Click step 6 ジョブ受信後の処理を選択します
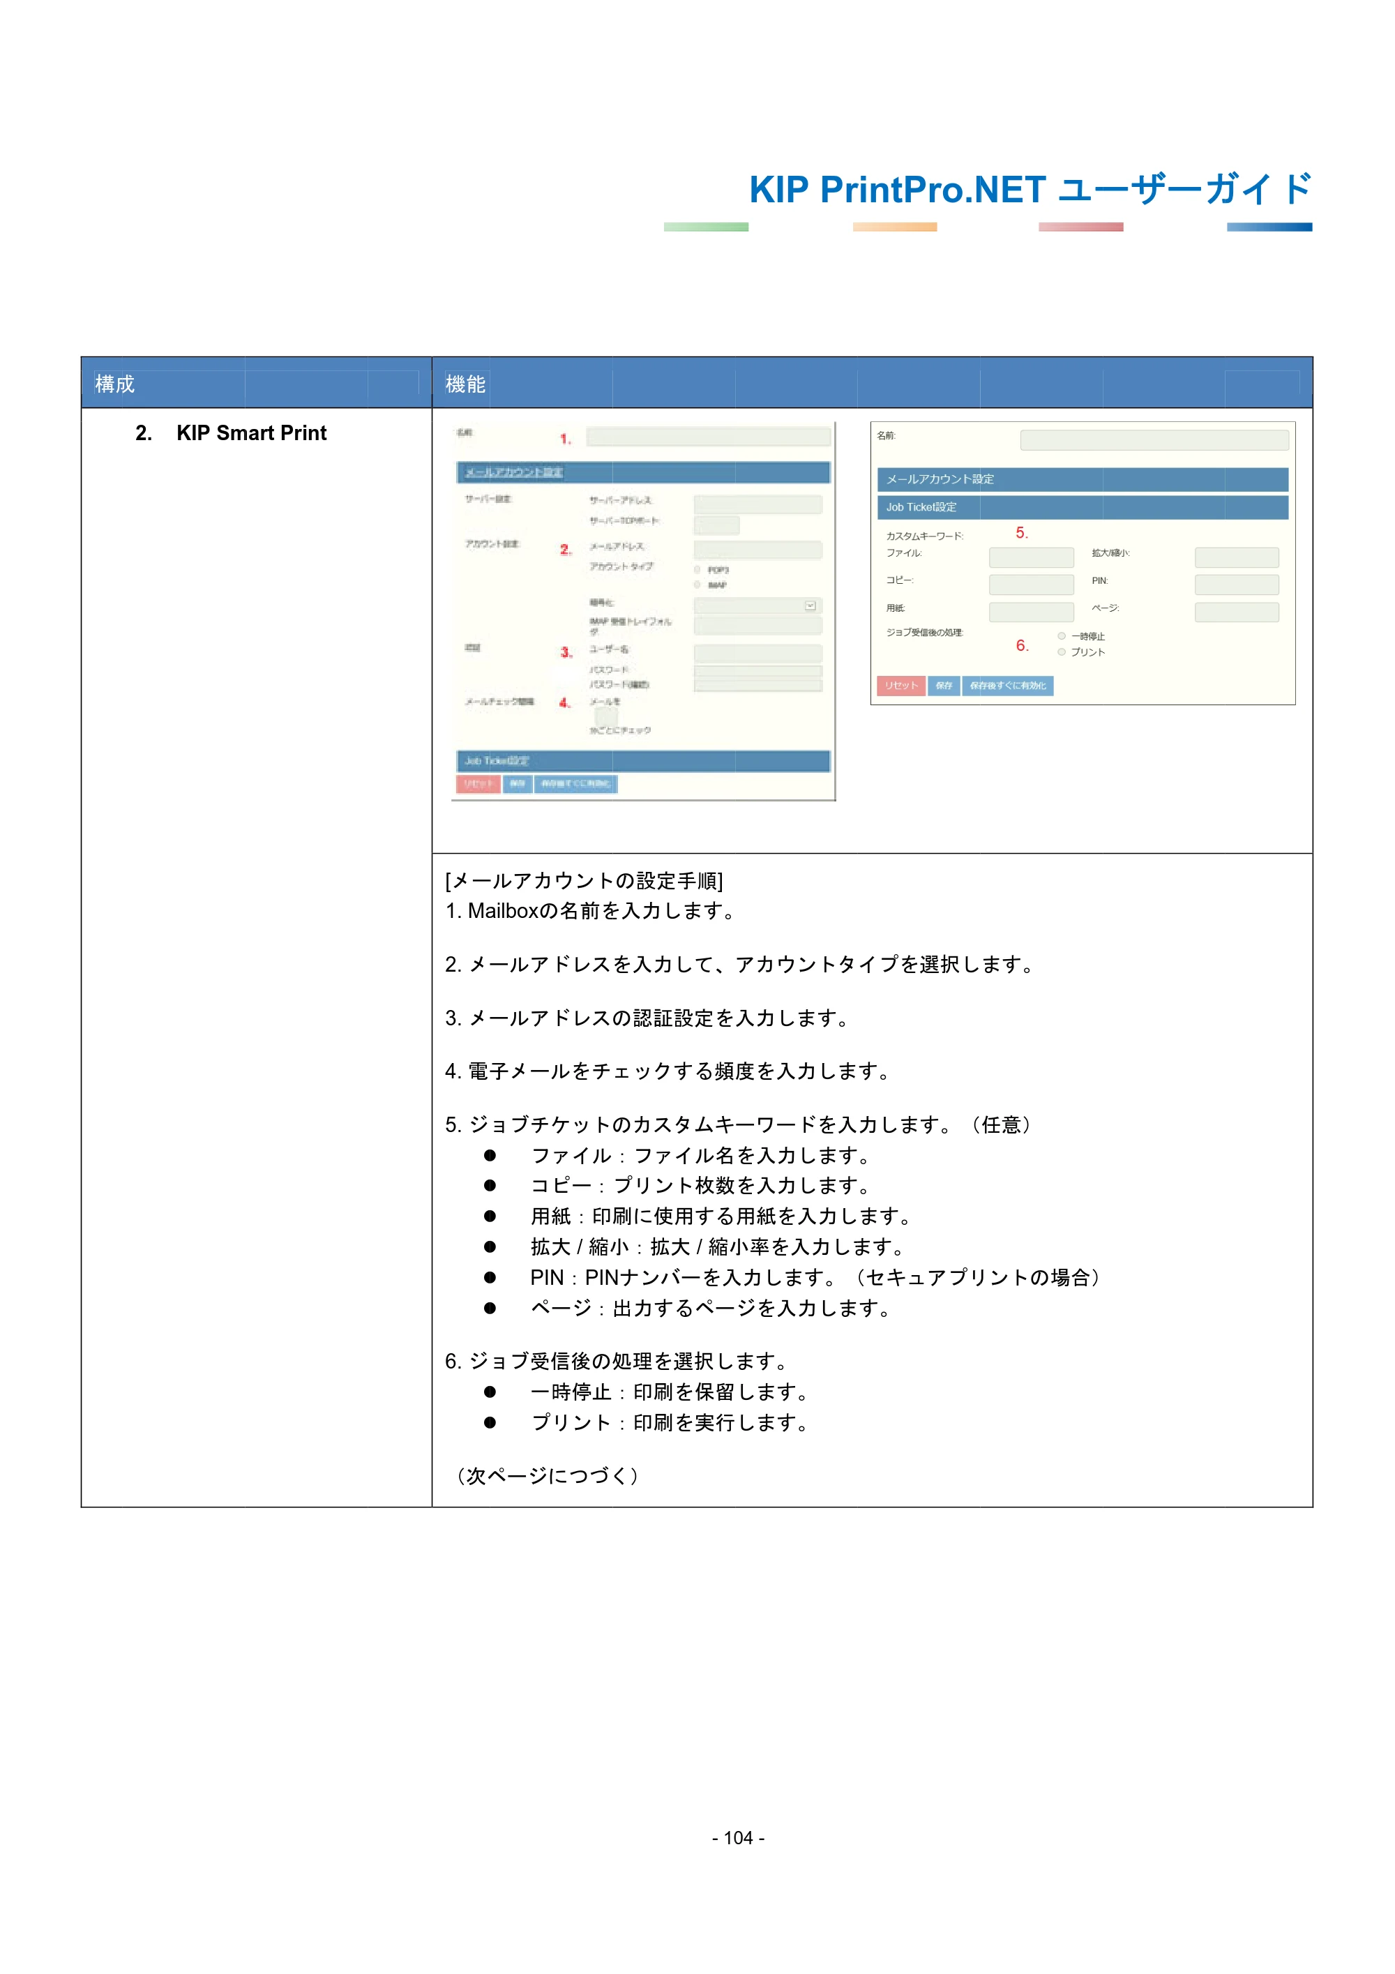 pyautogui.click(x=617, y=1361)
